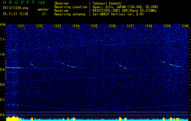
Task: Click the 1235 time marker
Action: click(x=94, y=26)
